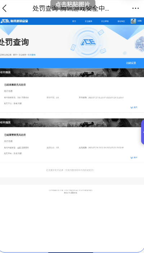Viewport: 144px width, 253px height.
Task: Click the COPYRIGHT Tencent footer text
Action: 71,190
